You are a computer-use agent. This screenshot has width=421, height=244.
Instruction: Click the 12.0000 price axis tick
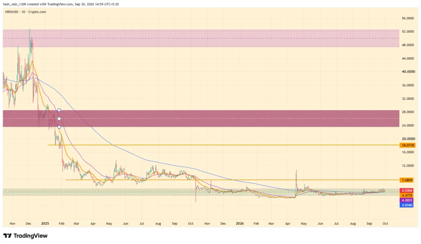[407, 166]
